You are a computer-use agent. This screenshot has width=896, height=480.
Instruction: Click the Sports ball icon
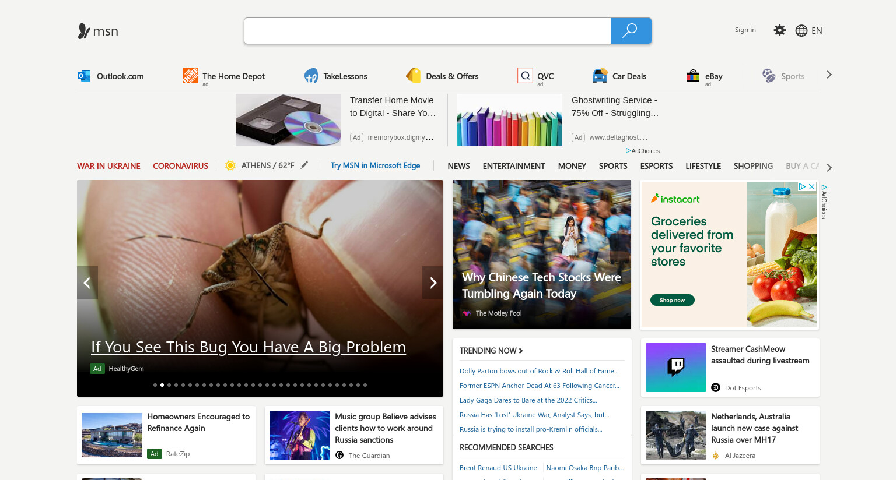(769, 76)
